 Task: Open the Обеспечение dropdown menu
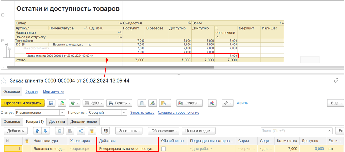165,131
